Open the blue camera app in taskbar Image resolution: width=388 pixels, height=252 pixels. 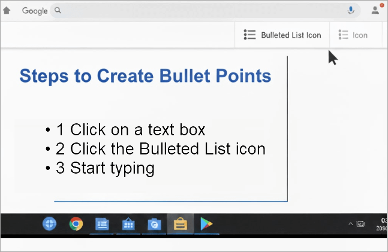tap(154, 224)
